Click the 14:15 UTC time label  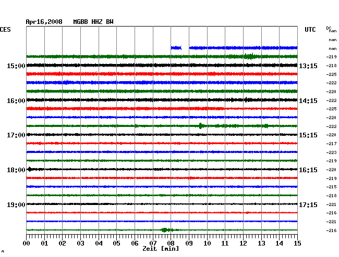tap(308, 101)
